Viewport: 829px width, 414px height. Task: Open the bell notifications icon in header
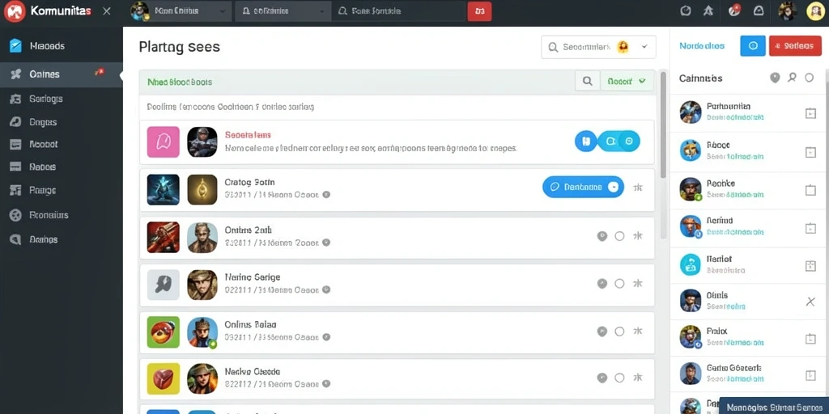(x=759, y=11)
